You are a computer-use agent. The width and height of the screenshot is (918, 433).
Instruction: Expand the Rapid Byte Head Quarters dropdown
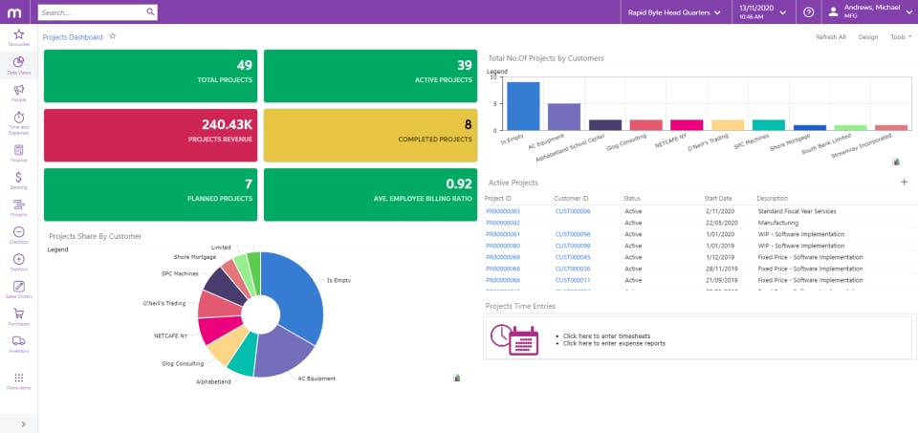pos(674,12)
